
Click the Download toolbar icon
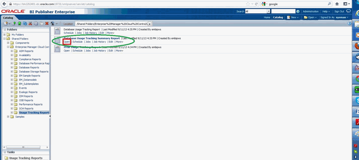[x=19, y=24]
